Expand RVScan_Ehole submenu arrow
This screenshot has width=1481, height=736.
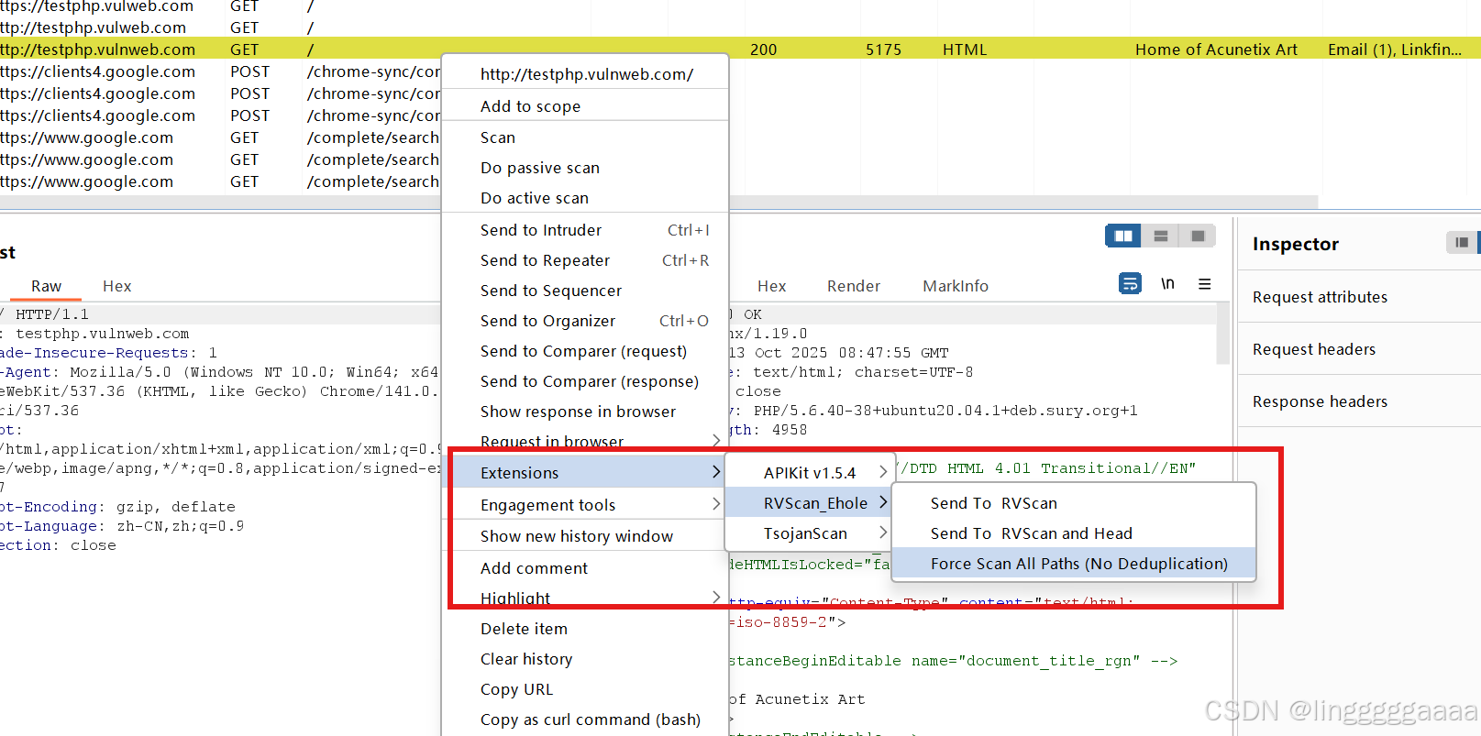[883, 502]
